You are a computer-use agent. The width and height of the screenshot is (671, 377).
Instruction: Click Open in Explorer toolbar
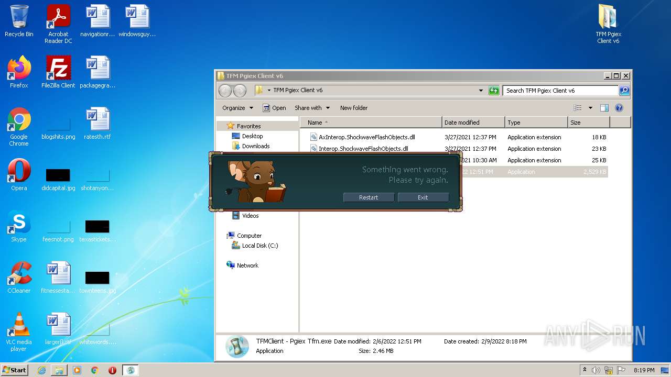pyautogui.click(x=274, y=108)
